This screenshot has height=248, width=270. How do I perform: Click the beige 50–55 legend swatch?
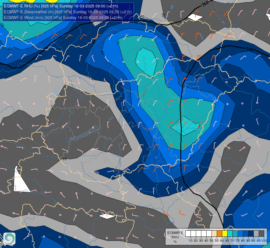pyautogui.click(x=214, y=234)
